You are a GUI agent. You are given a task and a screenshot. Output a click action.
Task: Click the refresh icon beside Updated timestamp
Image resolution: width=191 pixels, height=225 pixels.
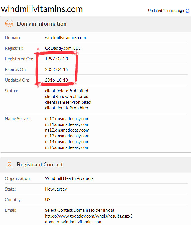tap(188, 11)
